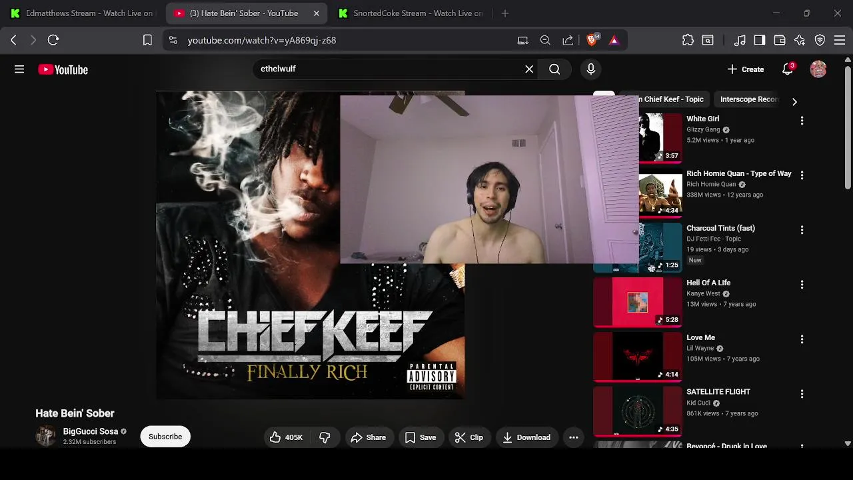The height and width of the screenshot is (480, 853).
Task: Start voice search with microphone
Action: 590,69
